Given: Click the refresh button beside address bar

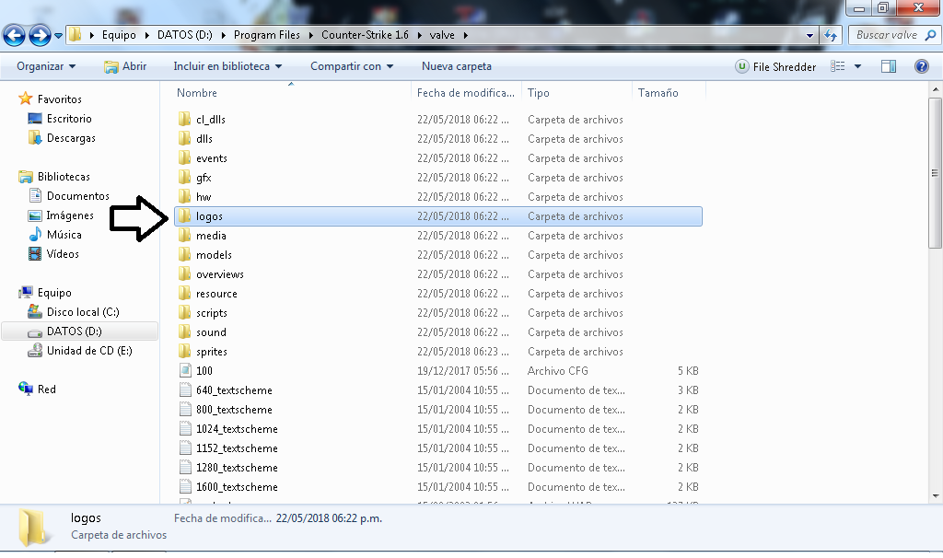Looking at the screenshot, I should pos(831,35).
